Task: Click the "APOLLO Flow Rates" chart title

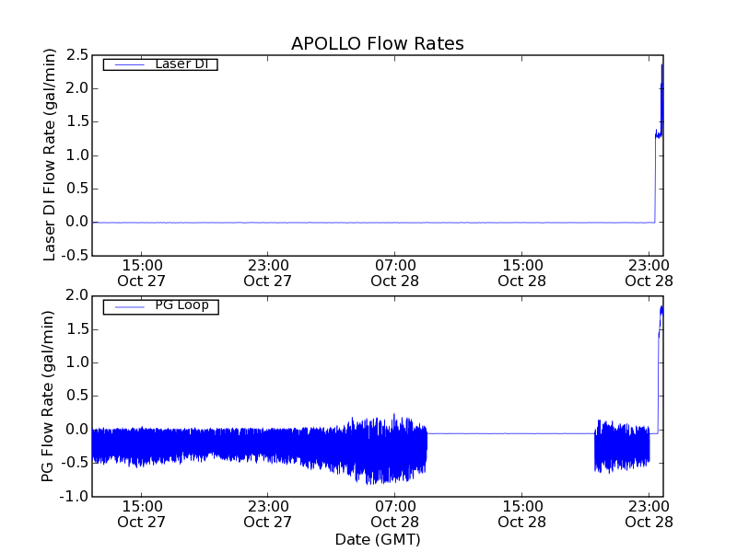Action: point(377,43)
